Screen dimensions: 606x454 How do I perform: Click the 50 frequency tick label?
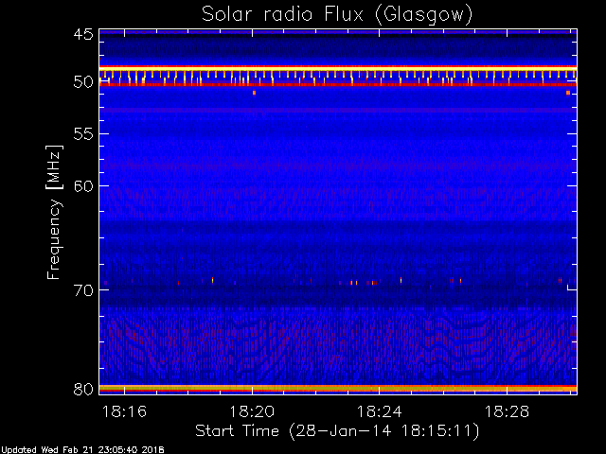[x=83, y=82]
